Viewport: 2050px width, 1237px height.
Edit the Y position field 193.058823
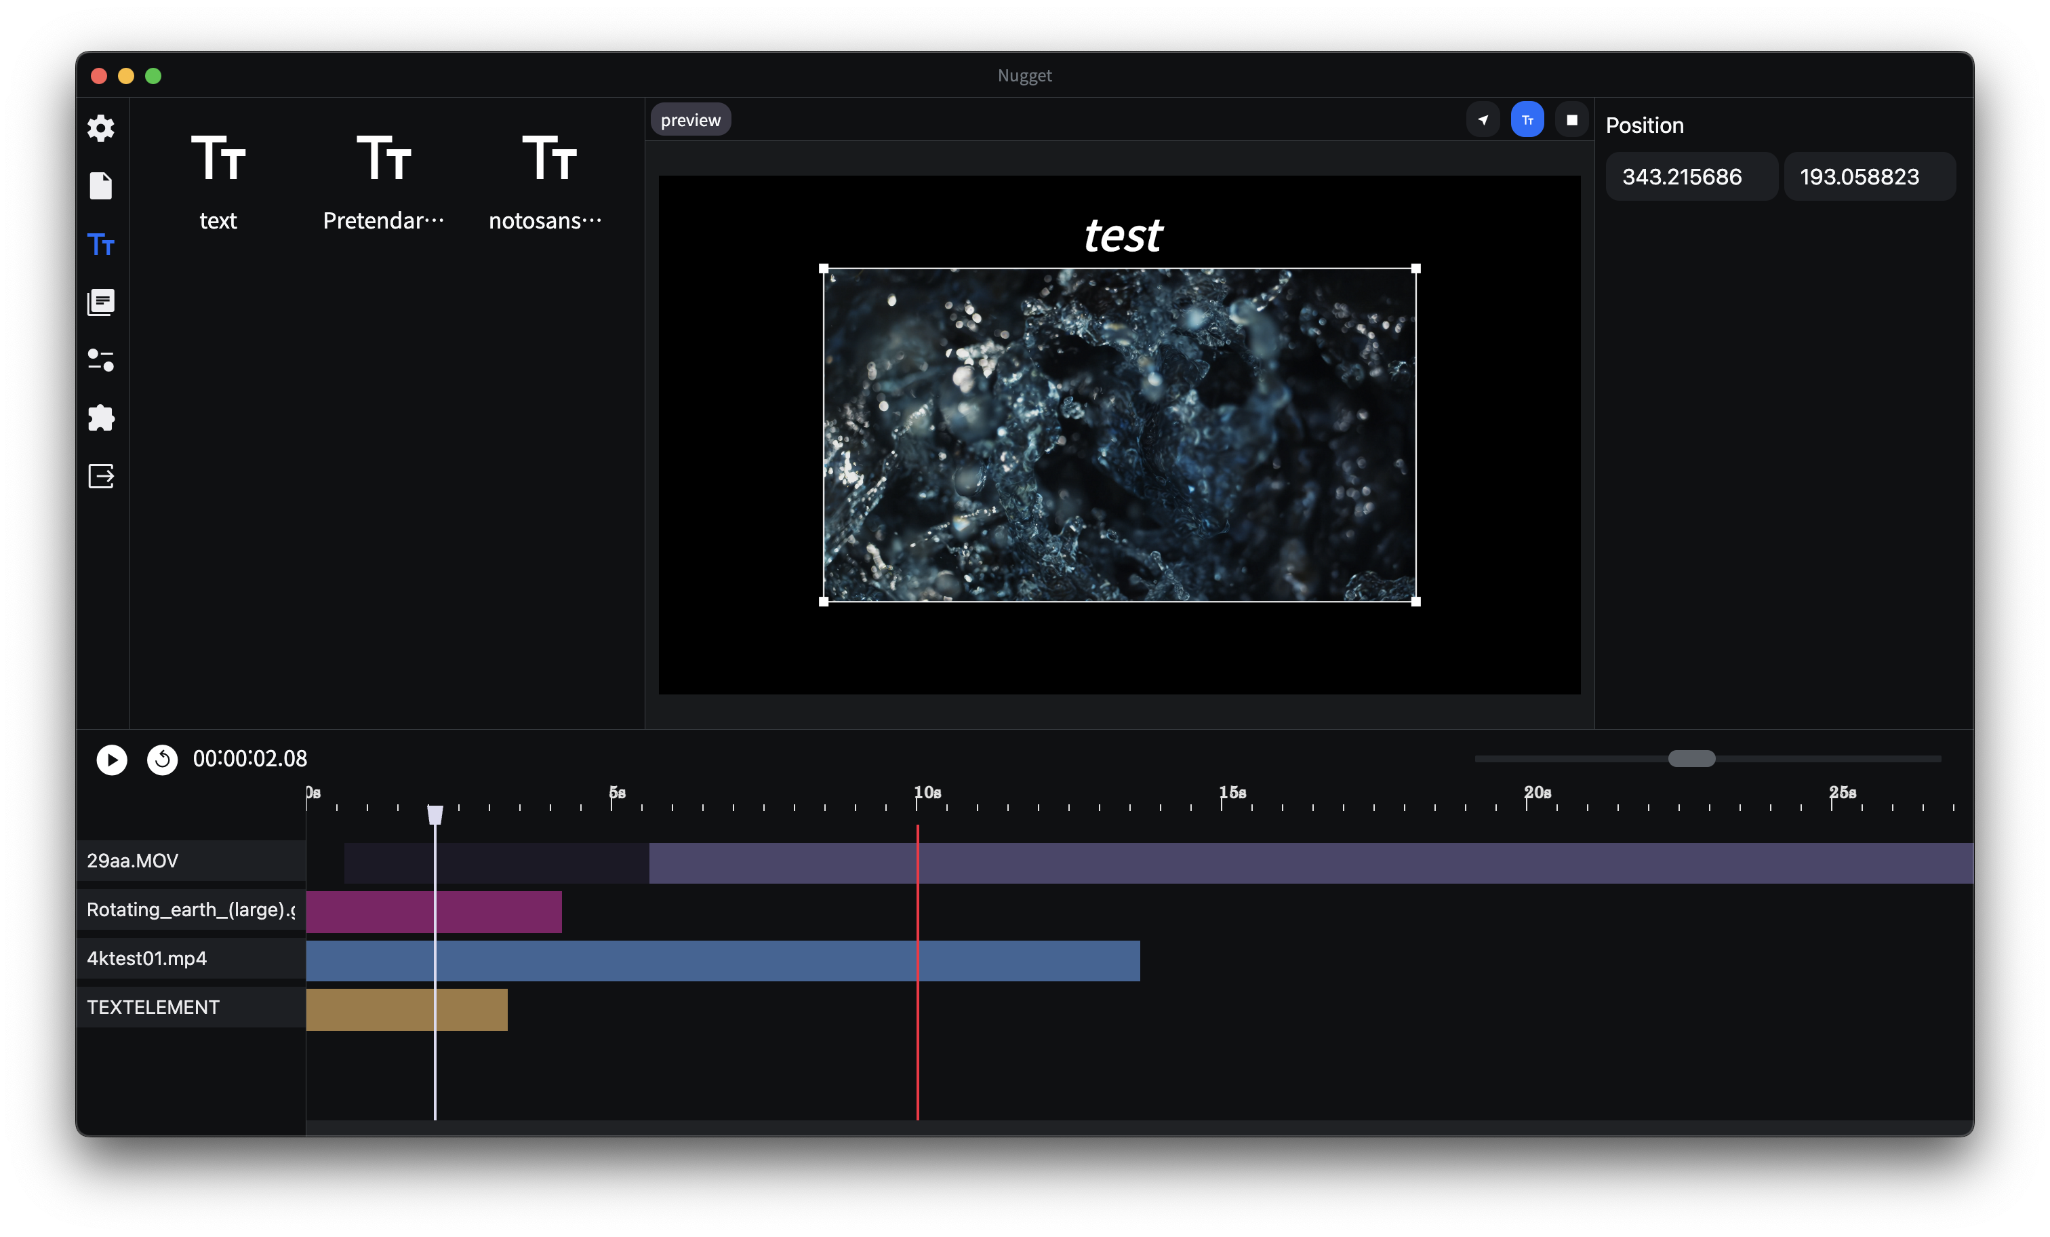pos(1870,176)
